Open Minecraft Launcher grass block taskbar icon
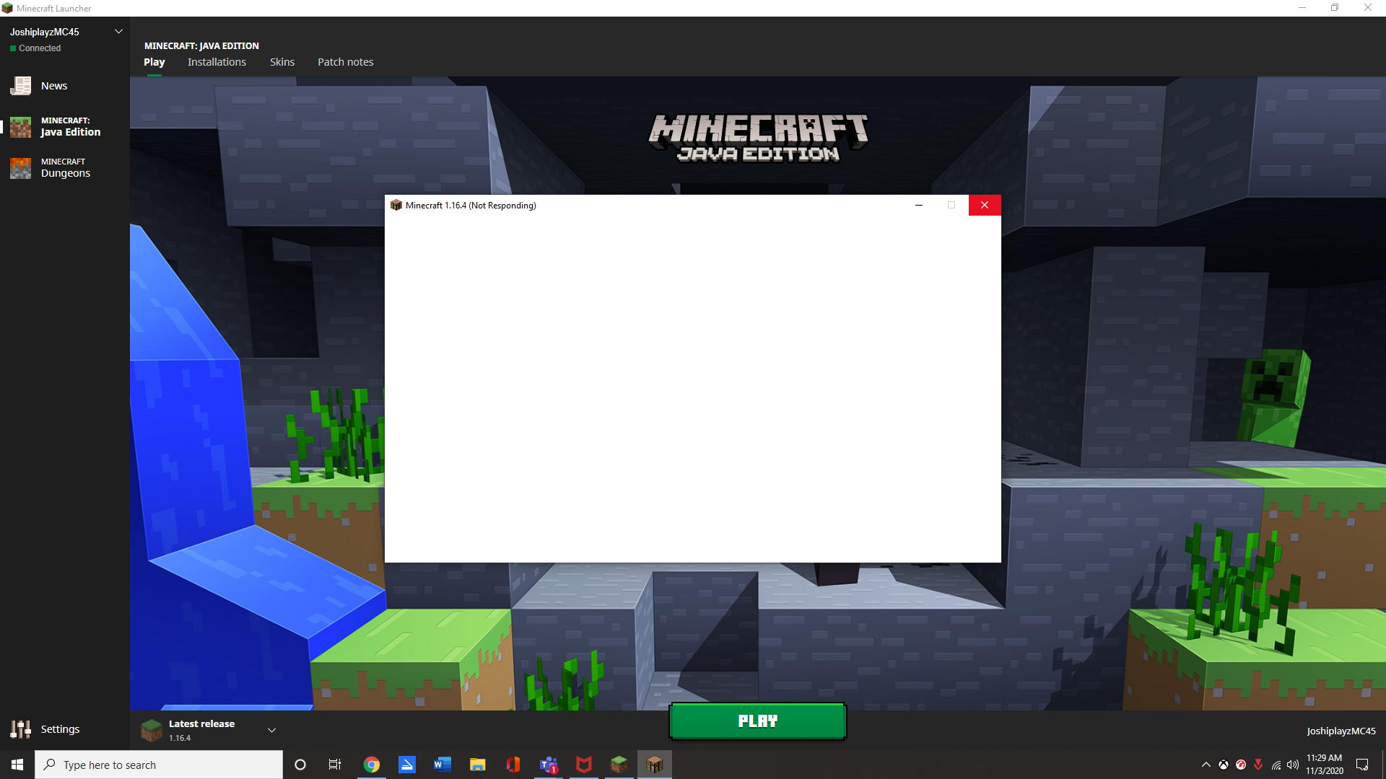Viewport: 1386px width, 779px height. (x=619, y=765)
